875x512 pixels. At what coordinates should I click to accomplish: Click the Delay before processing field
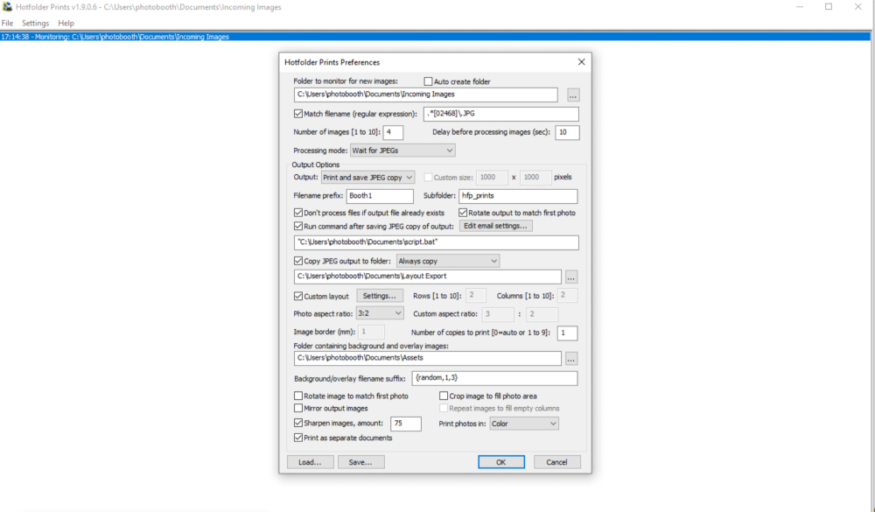(x=567, y=132)
